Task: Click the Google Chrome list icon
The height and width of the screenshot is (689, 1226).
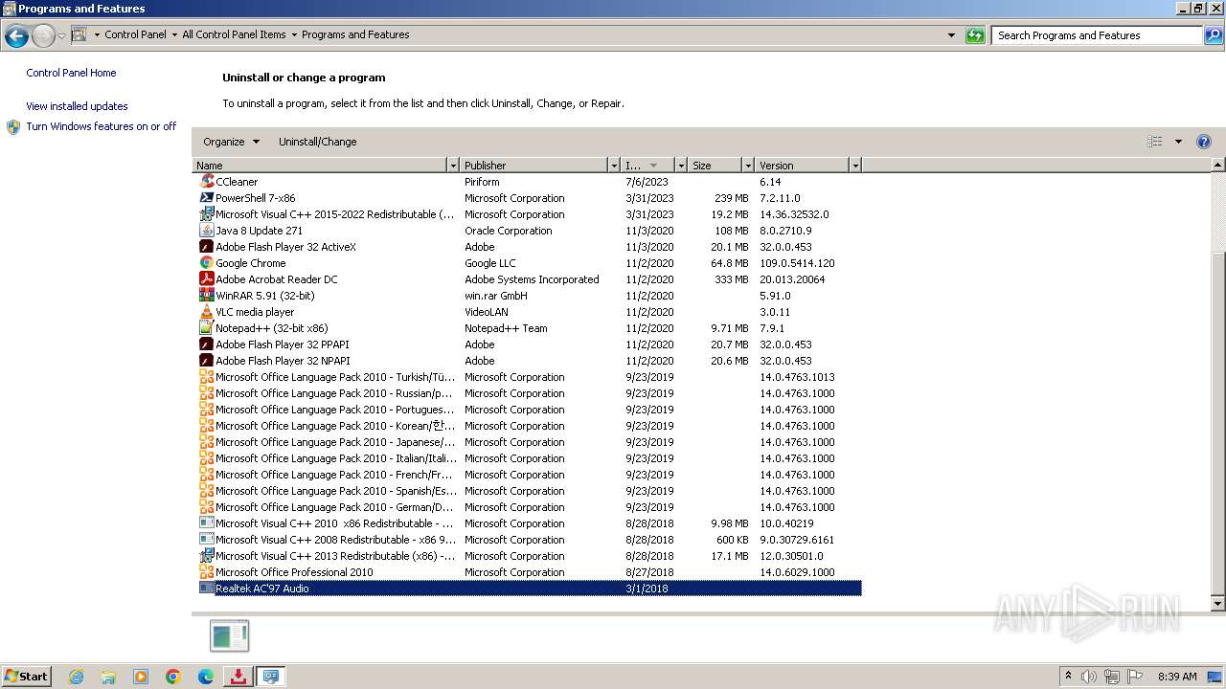Action: 207,263
